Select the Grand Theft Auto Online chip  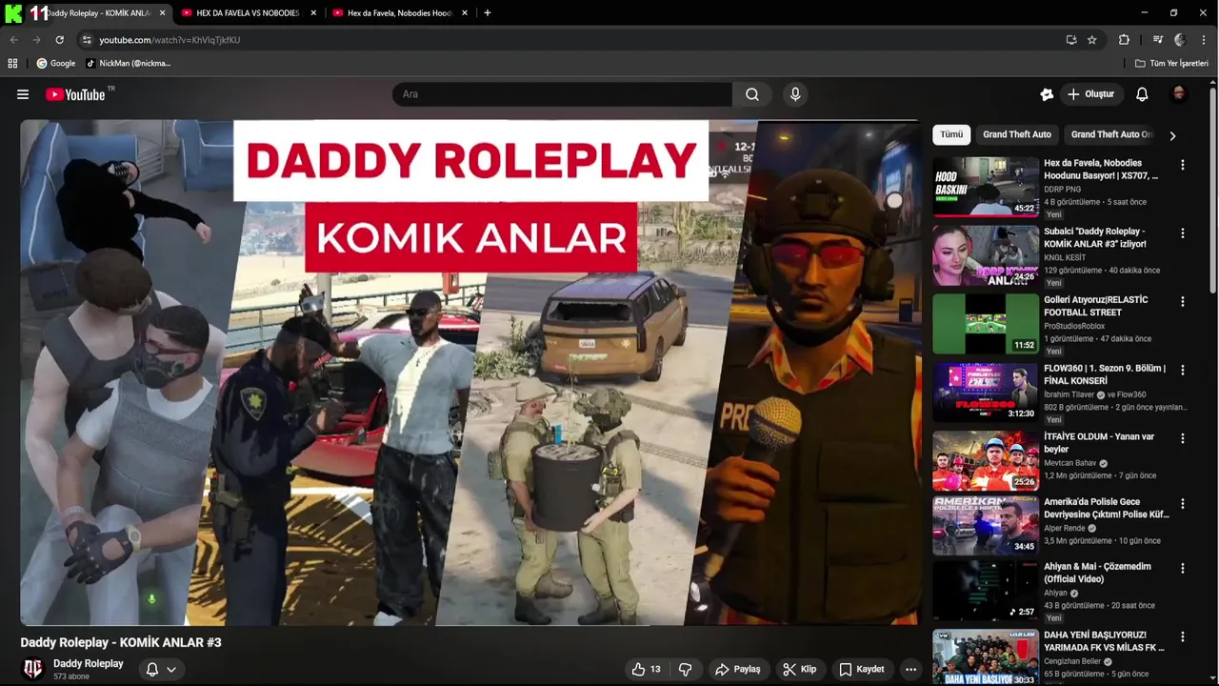click(1110, 134)
